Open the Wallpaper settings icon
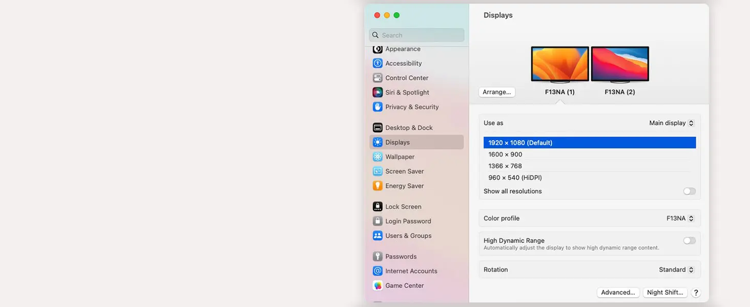 click(378, 157)
